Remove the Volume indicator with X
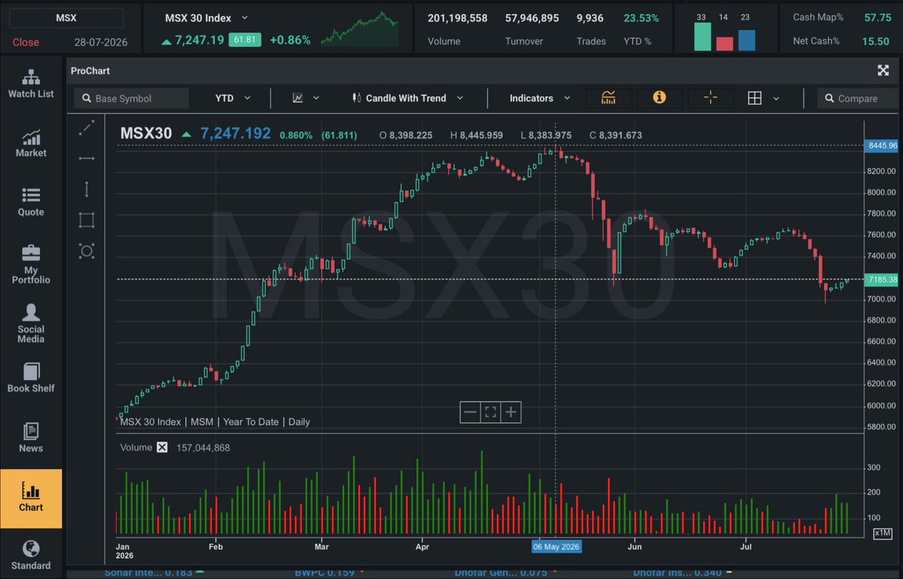 pos(163,447)
